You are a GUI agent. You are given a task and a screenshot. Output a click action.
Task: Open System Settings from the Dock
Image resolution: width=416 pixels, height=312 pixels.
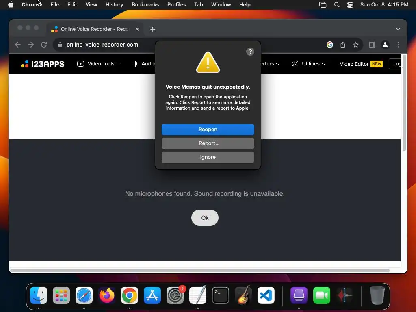(x=175, y=295)
